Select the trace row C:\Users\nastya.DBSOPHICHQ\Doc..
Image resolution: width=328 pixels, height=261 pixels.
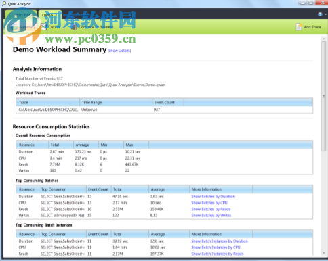(x=164, y=110)
